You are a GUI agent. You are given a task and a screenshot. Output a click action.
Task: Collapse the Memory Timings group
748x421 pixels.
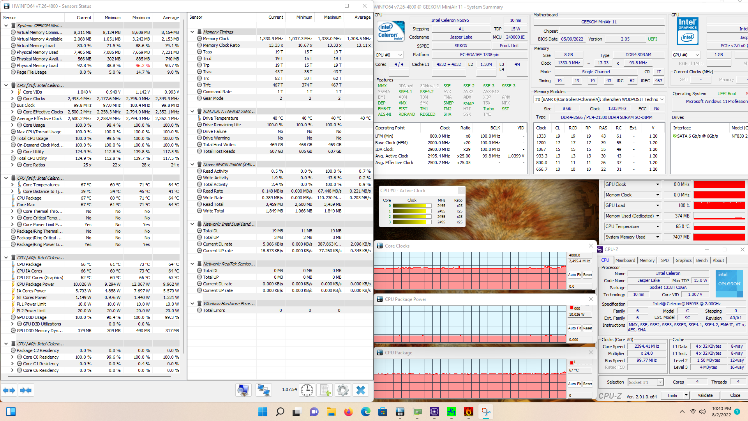pos(192,32)
